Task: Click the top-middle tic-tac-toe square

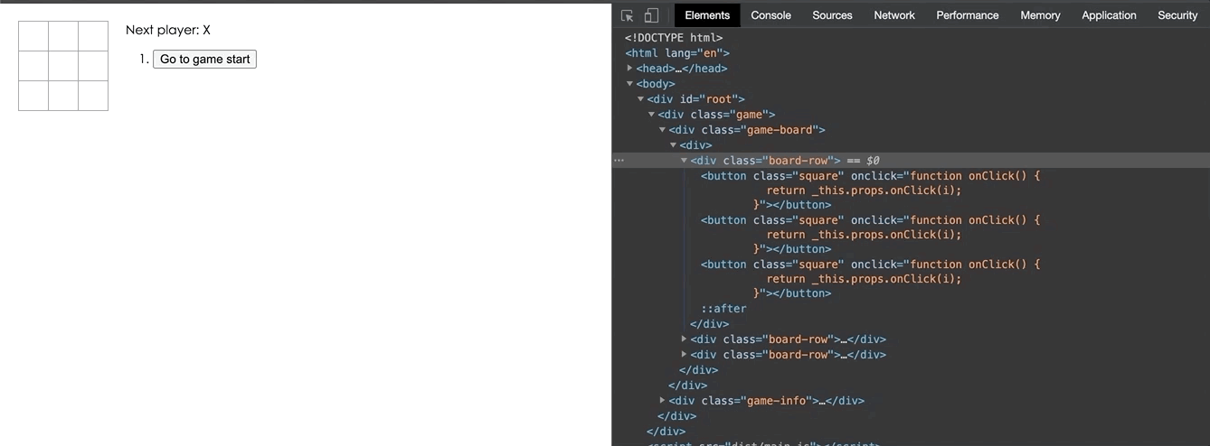Action: [x=63, y=36]
